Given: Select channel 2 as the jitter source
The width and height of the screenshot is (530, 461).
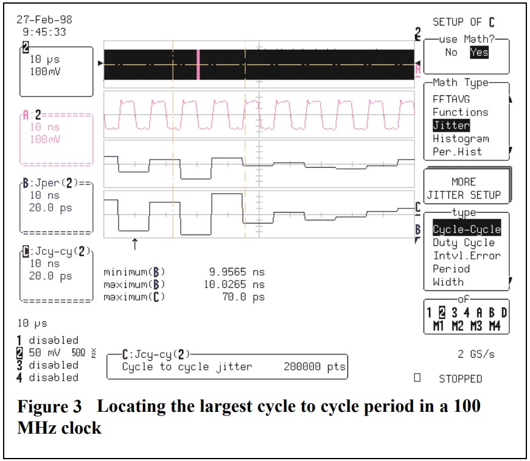Looking at the screenshot, I should pyautogui.click(x=443, y=312).
